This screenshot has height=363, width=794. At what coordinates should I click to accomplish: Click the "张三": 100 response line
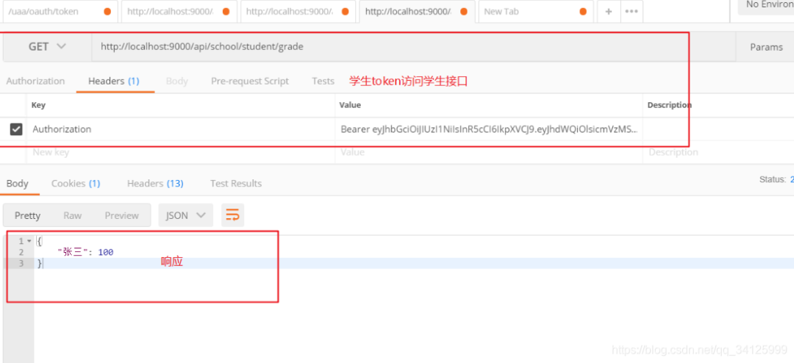85,252
